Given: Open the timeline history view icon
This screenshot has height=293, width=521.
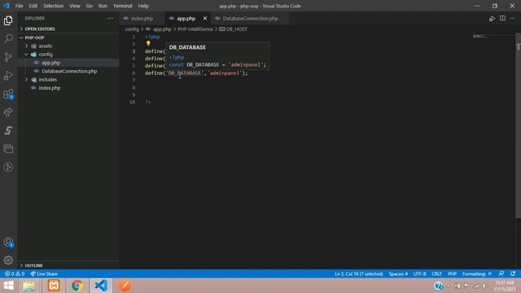Looking at the screenshot, I should point(8,167).
